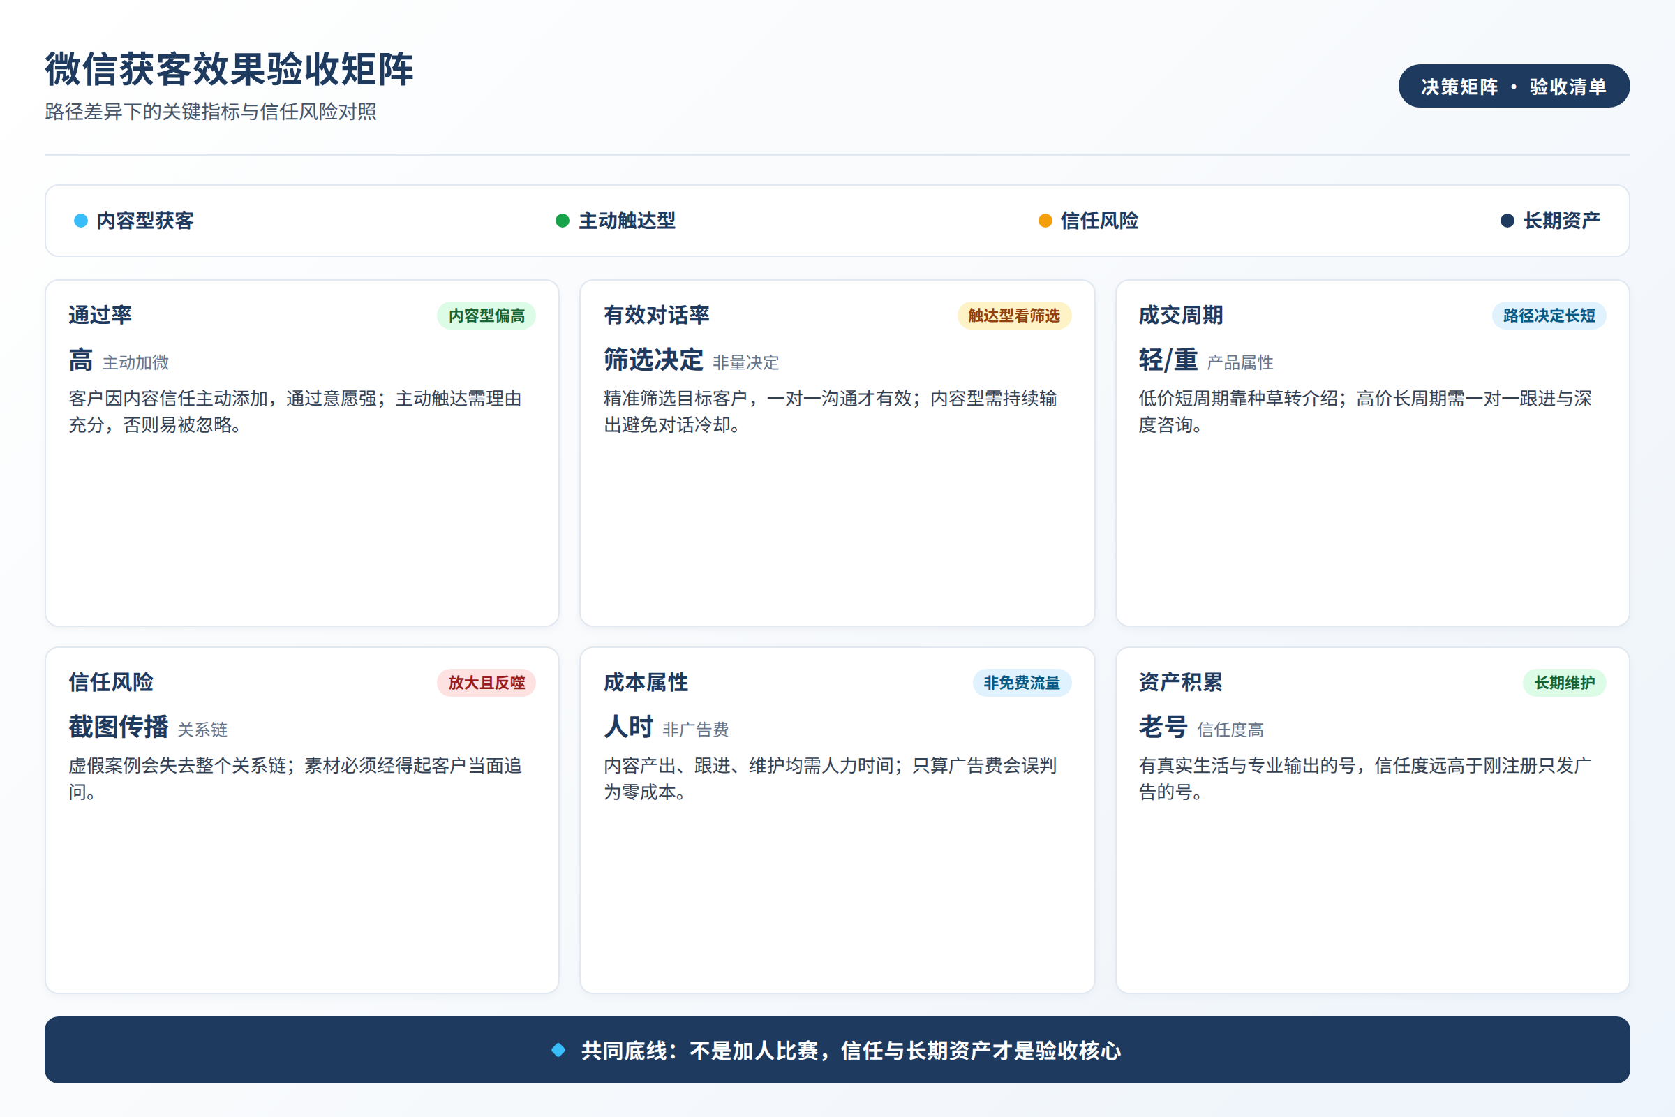Image resolution: width=1675 pixels, height=1117 pixels.
Task: Click the 轻/重 headline value
Action: [1168, 360]
